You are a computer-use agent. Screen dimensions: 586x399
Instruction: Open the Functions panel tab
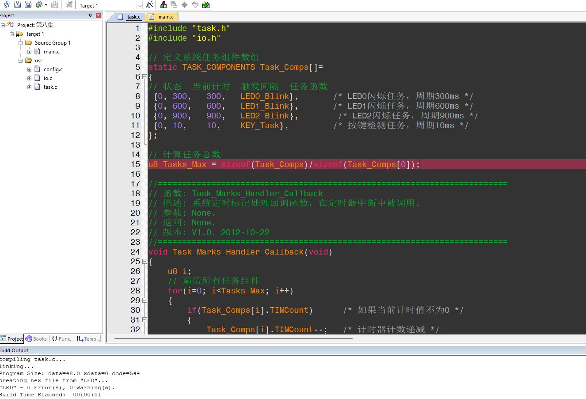(x=62, y=339)
